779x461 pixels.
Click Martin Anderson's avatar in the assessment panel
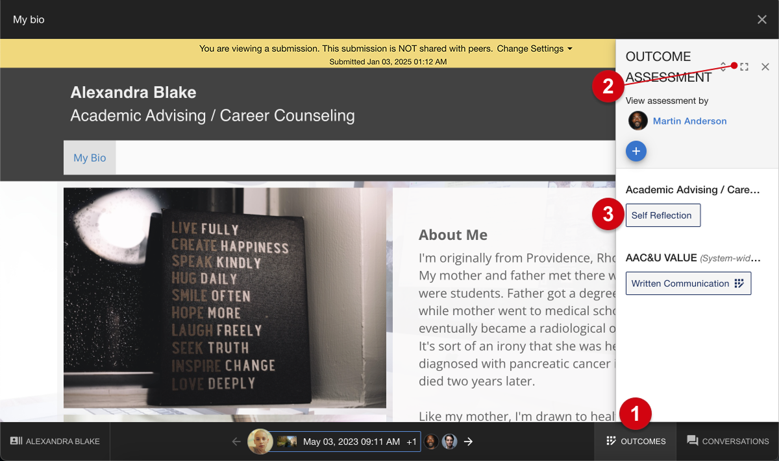click(x=638, y=121)
